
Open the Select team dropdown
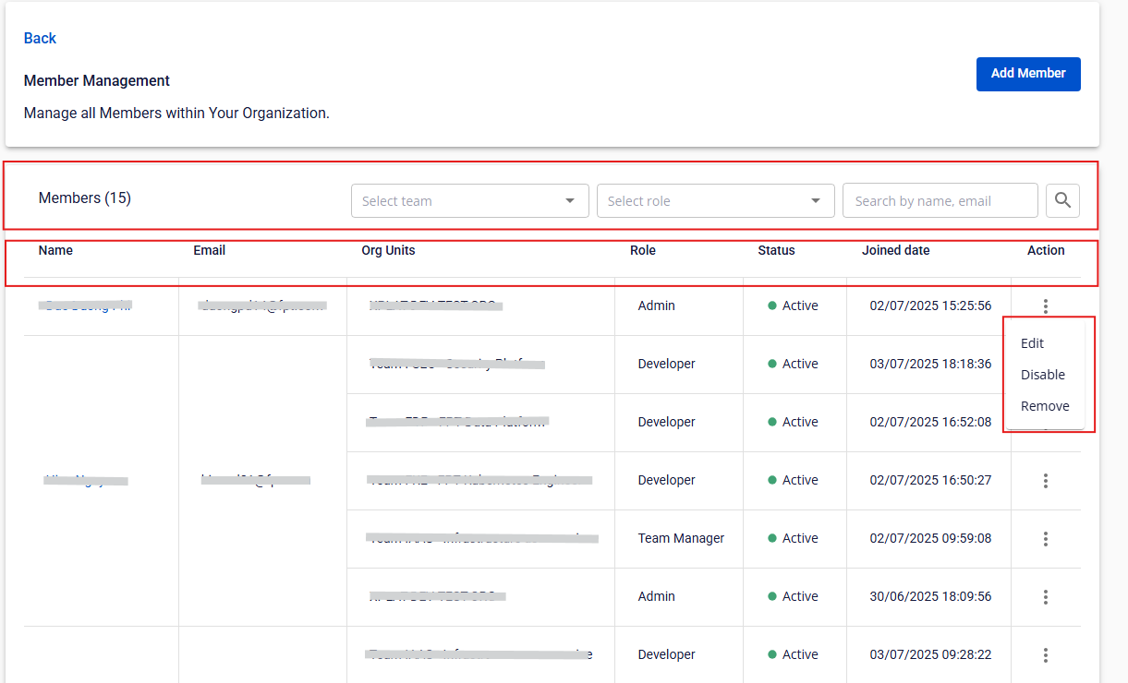pyautogui.click(x=469, y=201)
